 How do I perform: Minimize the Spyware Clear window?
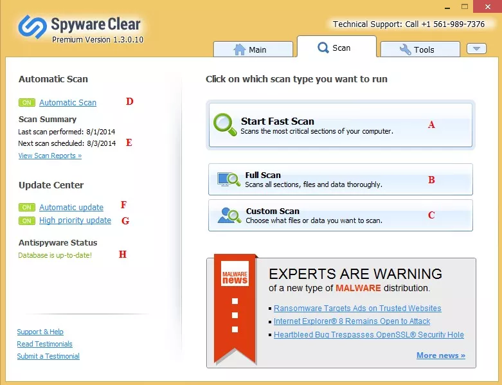click(x=447, y=7)
